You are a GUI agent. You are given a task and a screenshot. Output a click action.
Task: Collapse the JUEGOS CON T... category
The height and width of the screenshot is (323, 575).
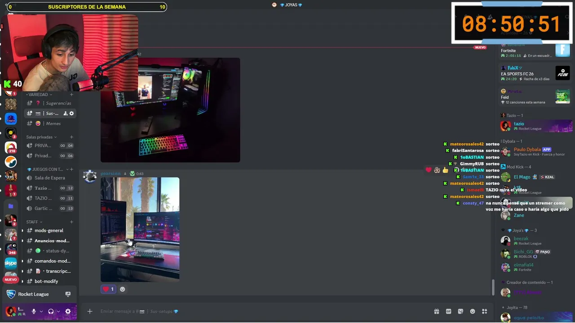(47, 169)
